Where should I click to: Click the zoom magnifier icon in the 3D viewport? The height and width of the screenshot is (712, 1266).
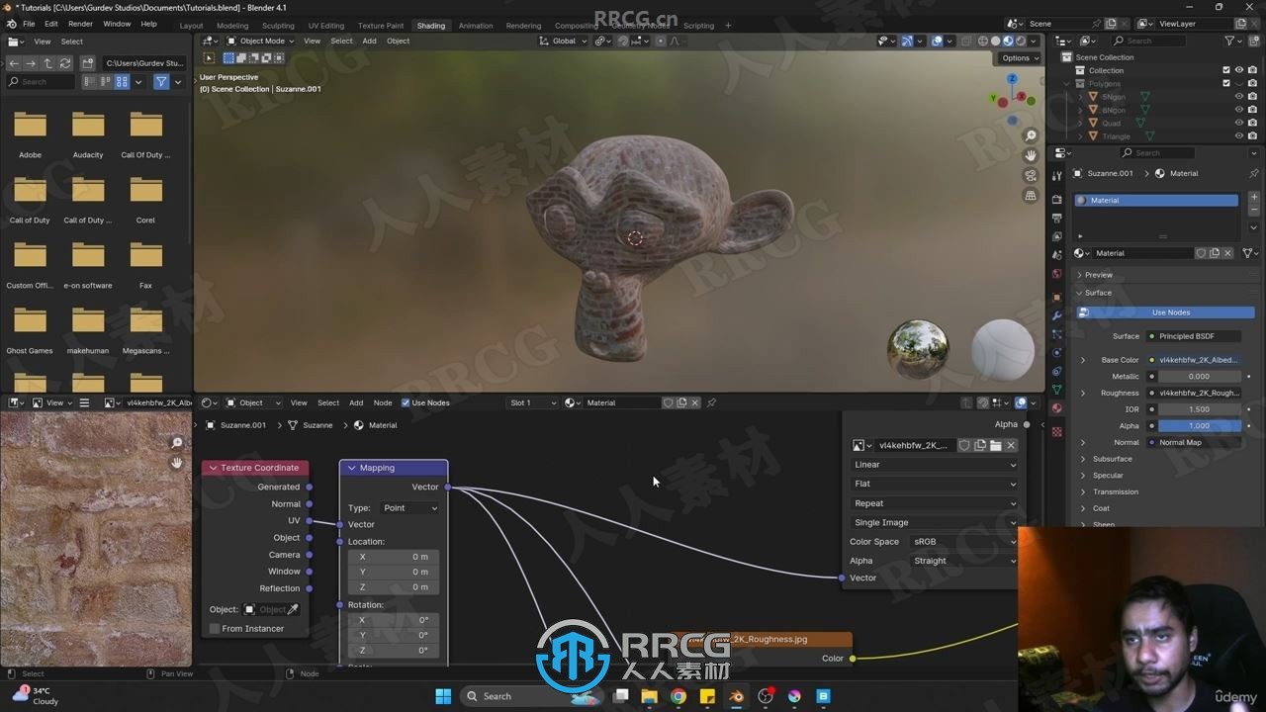pyautogui.click(x=1031, y=135)
